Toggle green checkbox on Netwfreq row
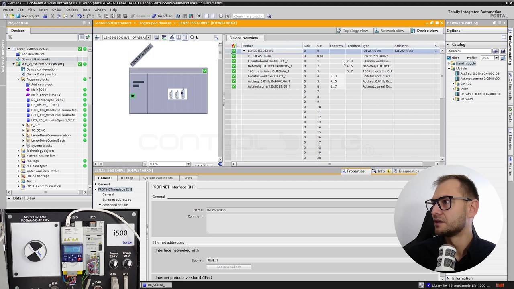The width and height of the screenshot is (514, 289). (x=233, y=66)
